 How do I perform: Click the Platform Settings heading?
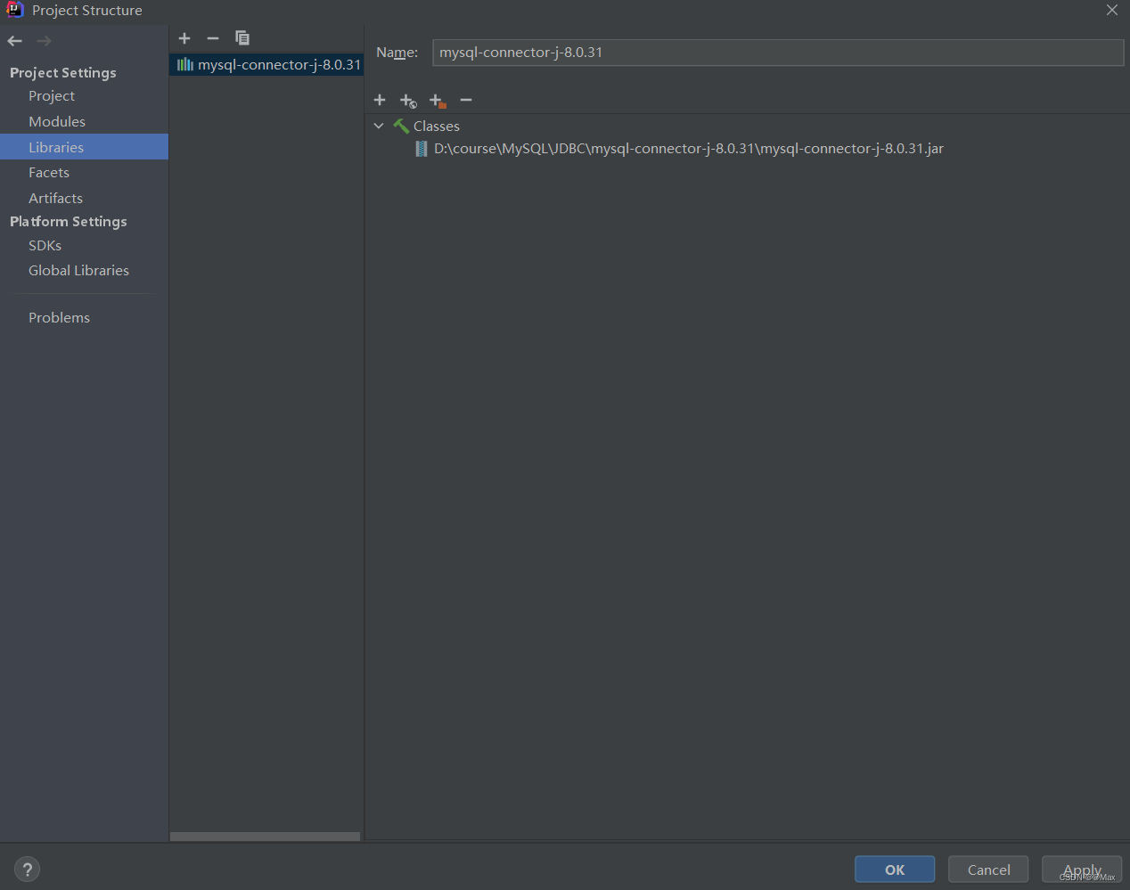tap(69, 222)
